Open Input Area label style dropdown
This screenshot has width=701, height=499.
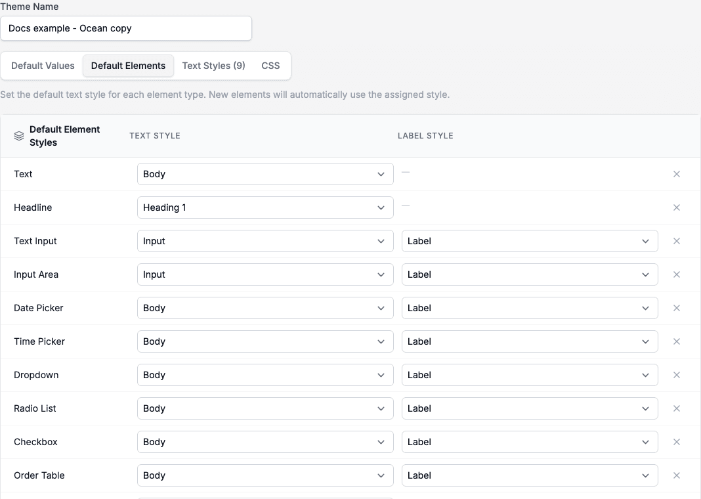pos(530,274)
